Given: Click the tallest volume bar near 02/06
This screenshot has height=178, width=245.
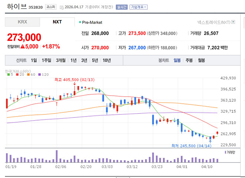Looking at the screenshot, I should [57, 157].
